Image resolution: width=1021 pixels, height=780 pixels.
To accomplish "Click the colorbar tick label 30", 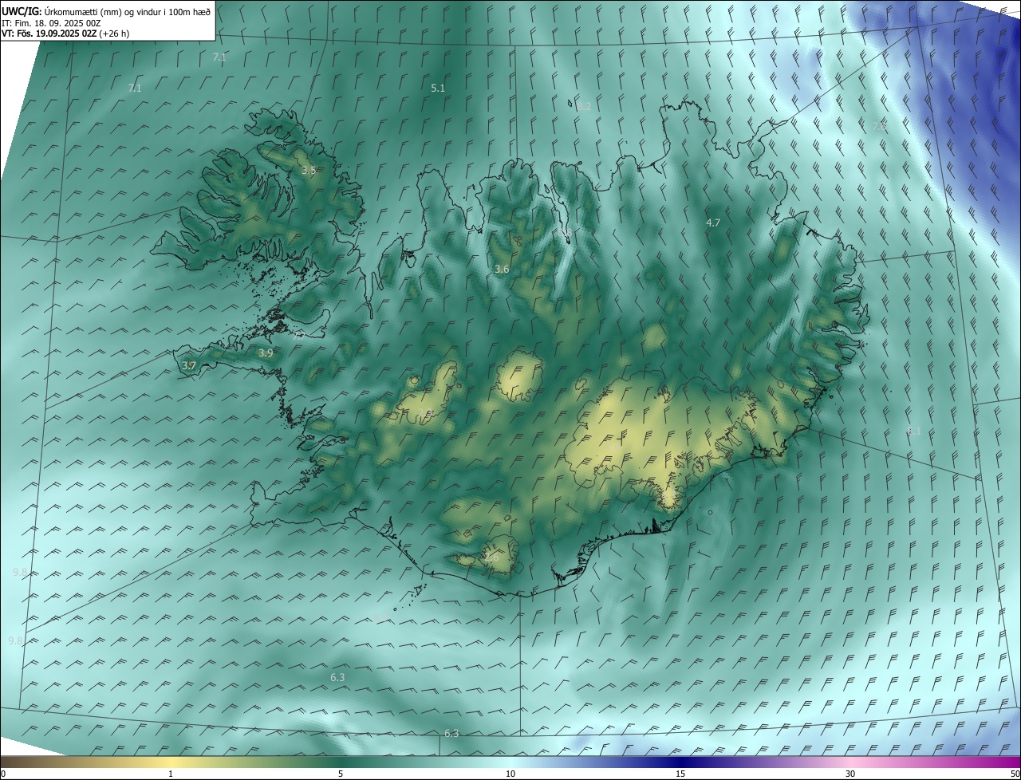I will tap(850, 774).
